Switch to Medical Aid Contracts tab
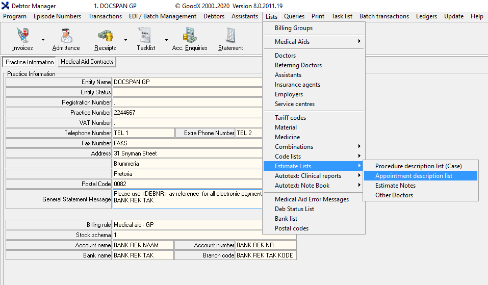 (x=87, y=62)
